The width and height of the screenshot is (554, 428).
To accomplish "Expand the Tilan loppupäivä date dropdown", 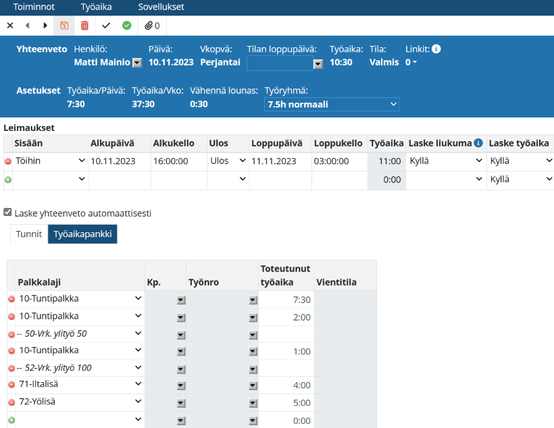I will tap(318, 64).
